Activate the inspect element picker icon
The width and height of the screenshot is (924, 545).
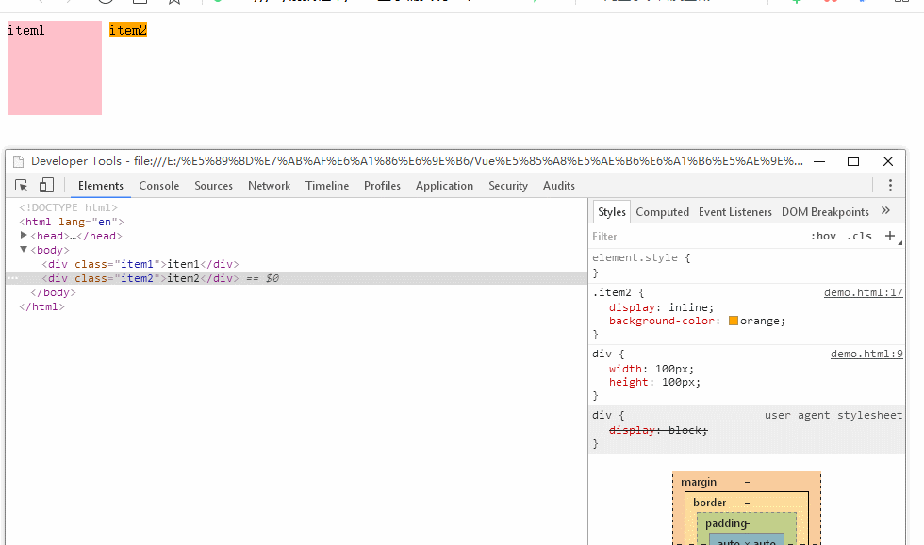pos(22,186)
